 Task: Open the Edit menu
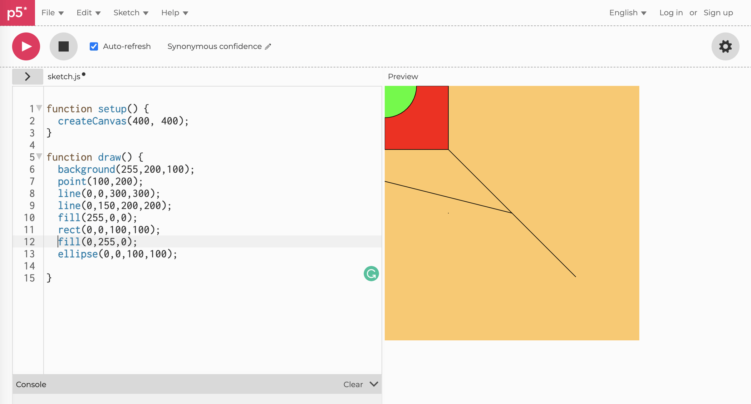[x=88, y=13]
